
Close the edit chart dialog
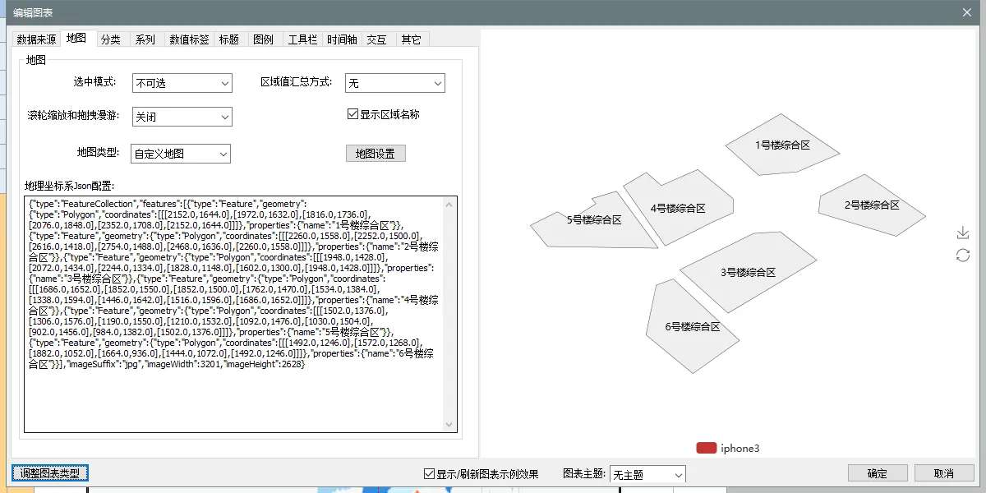tap(966, 12)
